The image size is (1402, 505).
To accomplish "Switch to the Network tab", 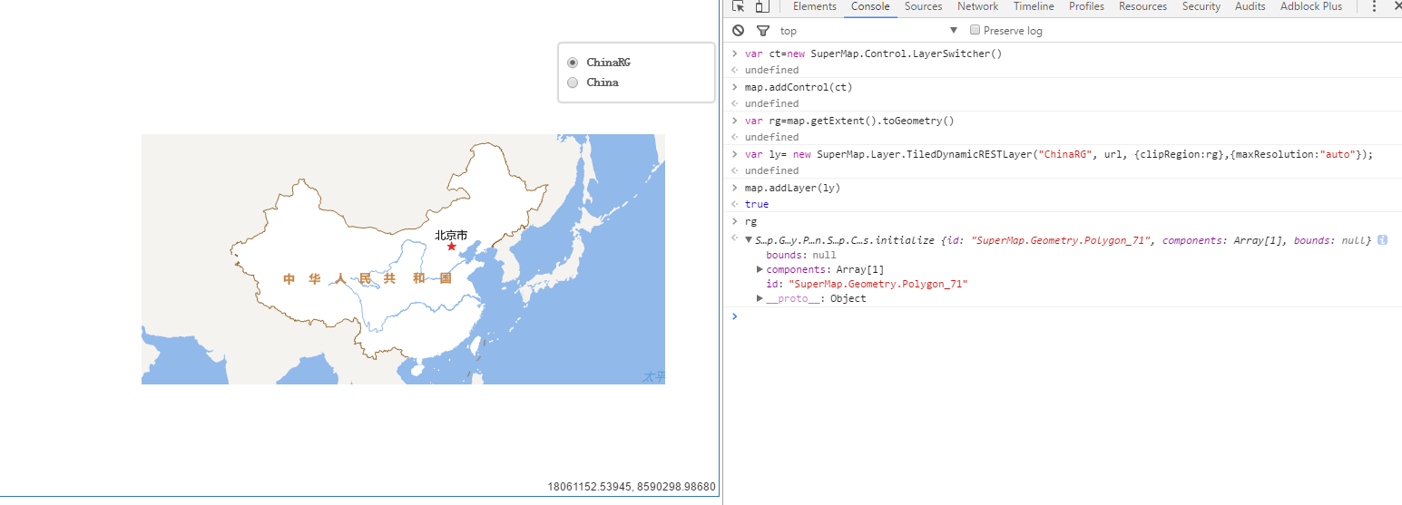I will click(x=977, y=6).
